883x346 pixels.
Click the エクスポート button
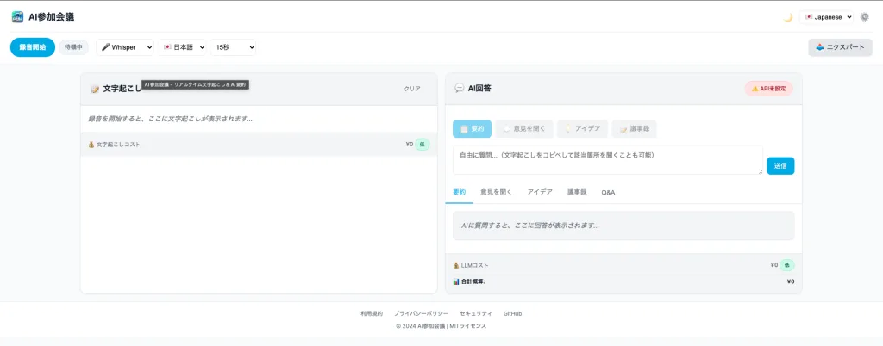click(839, 47)
